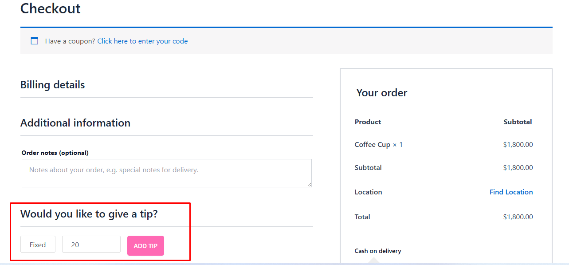Click the Location row label in the order summary
569x265 pixels.
(x=368, y=192)
